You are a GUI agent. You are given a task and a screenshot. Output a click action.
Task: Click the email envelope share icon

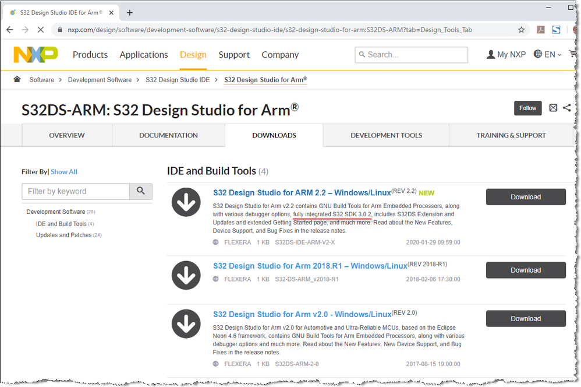tap(553, 108)
